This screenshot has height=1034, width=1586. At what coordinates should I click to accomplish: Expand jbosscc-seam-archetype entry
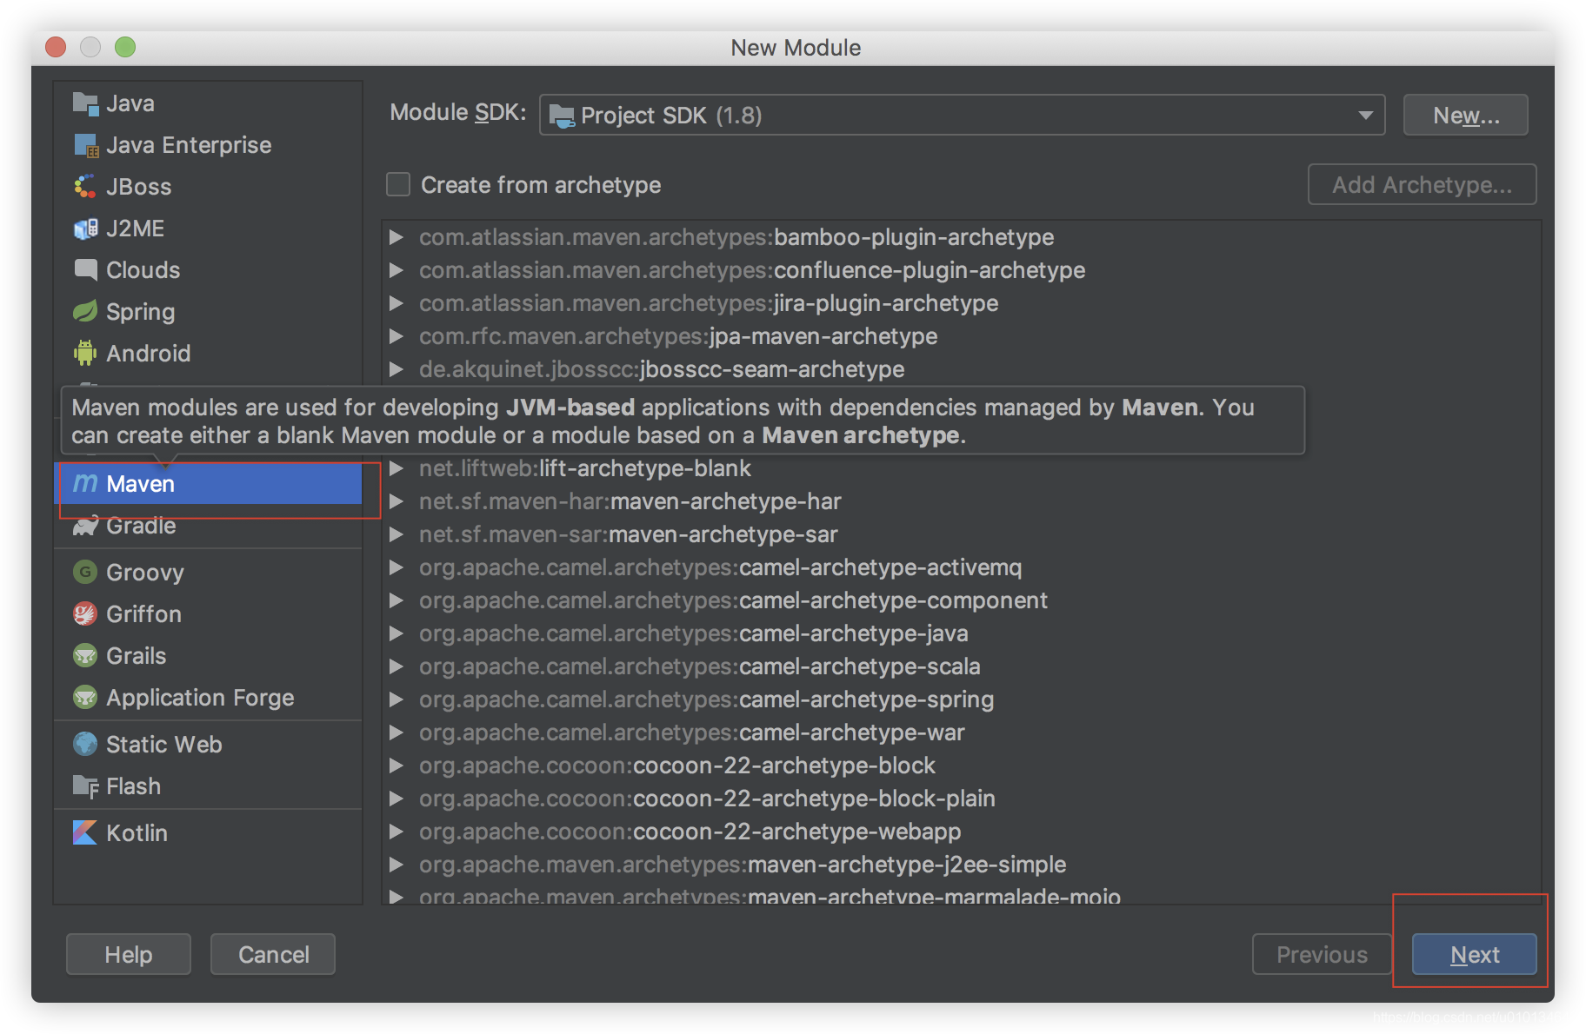click(x=396, y=369)
